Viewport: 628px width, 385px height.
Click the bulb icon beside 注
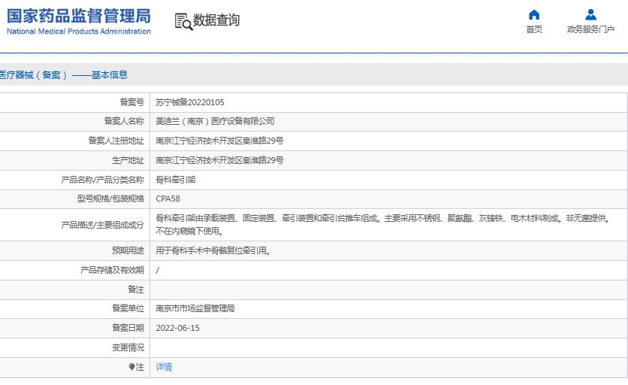point(131,367)
